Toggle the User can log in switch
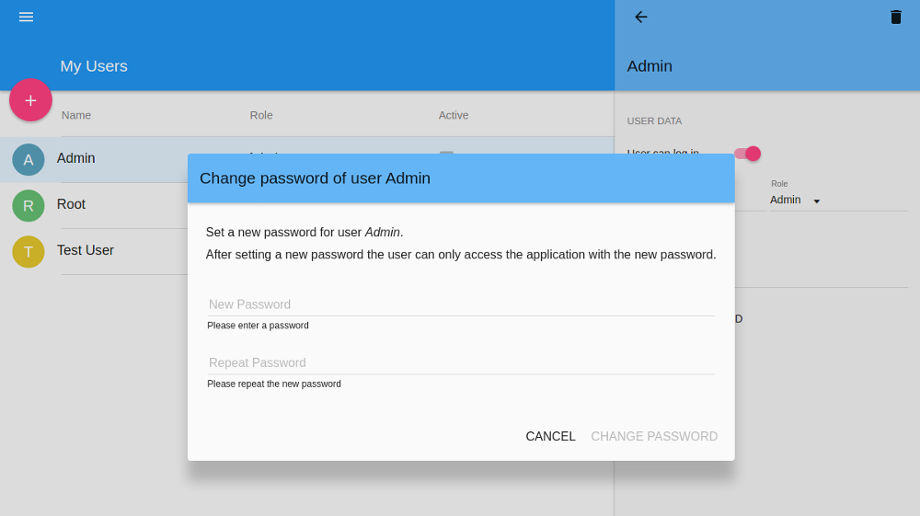The width and height of the screenshot is (920, 516). (748, 154)
